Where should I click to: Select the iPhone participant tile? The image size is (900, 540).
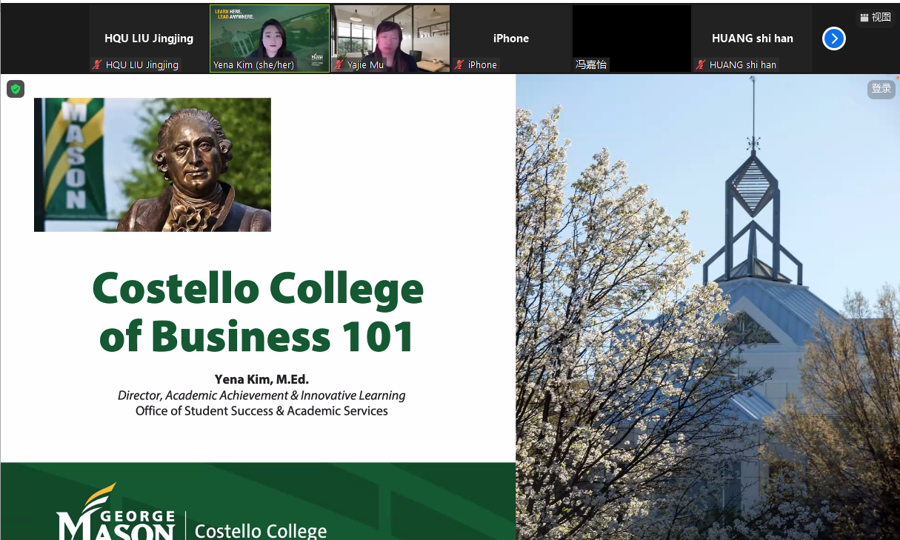(x=511, y=39)
